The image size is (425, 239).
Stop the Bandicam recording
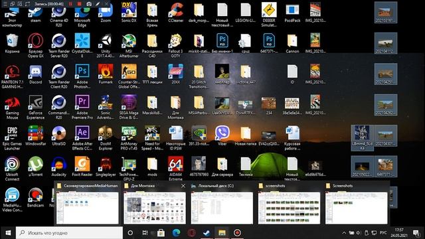pyautogui.click(x=80, y=4)
